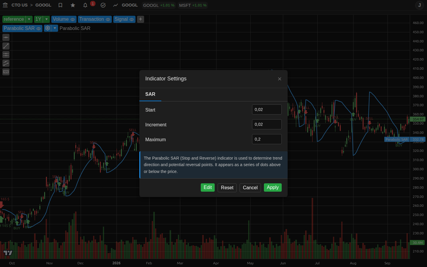Select the trend line drawing tool
427x267 pixels.
(6, 46)
